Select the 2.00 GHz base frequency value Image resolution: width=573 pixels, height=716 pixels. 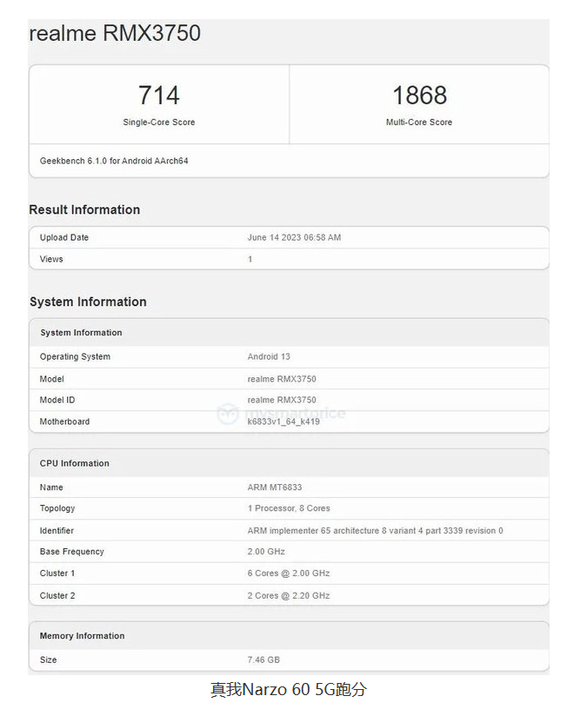tap(266, 552)
